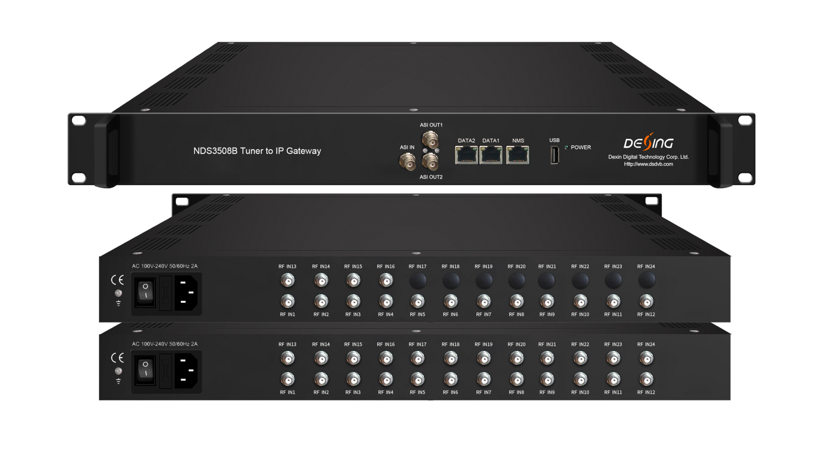
Task: Click the AC power inlet on bottom unit
Action: click(x=186, y=370)
